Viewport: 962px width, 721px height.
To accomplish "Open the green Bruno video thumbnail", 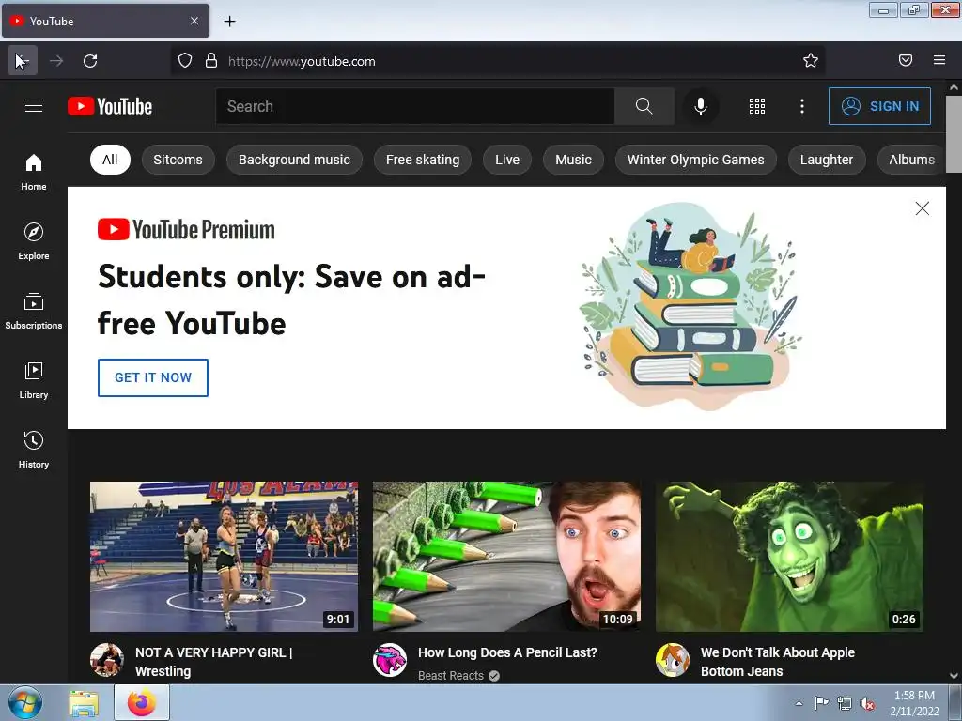I will coord(789,557).
